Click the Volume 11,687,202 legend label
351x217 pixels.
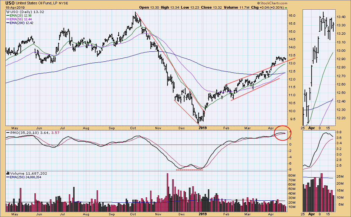[x=29, y=173]
